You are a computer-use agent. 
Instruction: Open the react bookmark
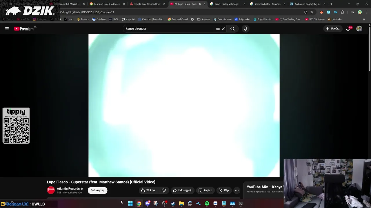click(69, 19)
